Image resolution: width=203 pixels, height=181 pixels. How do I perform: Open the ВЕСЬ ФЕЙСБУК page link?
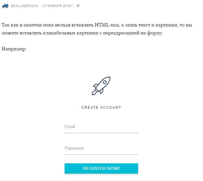tap(24, 6)
